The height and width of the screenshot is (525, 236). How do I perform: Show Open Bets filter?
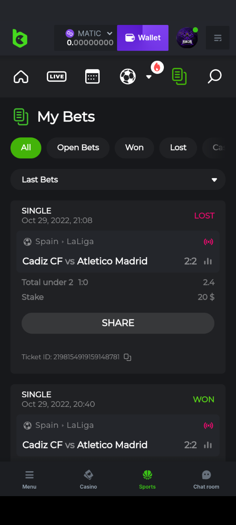[x=78, y=147]
